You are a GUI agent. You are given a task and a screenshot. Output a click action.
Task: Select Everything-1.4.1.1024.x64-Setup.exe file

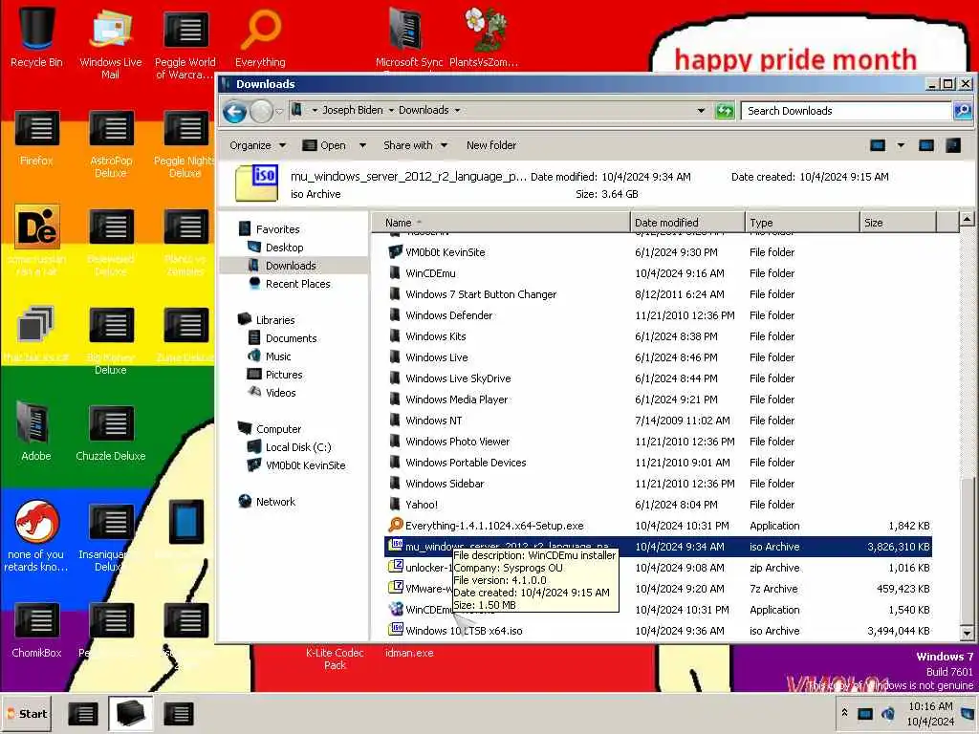click(x=659, y=526)
